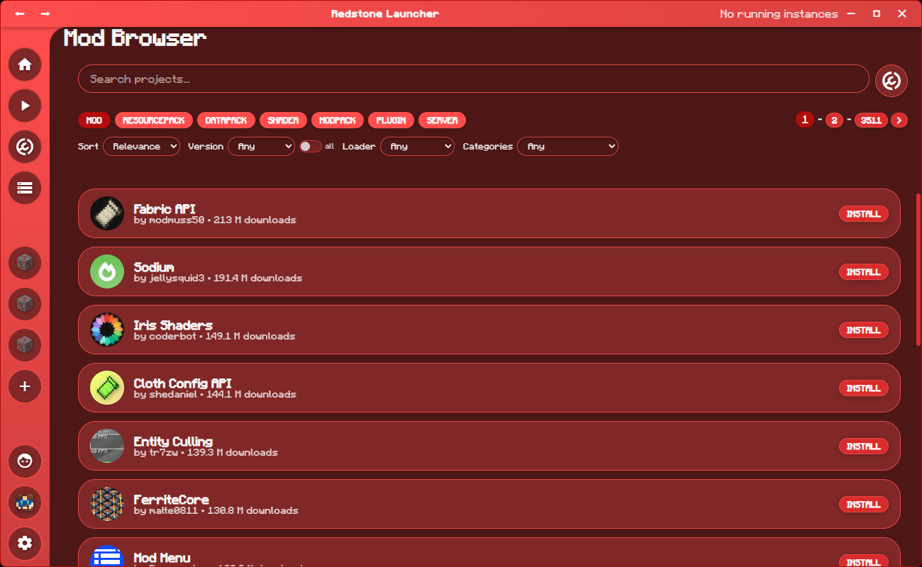
Task: Click "by malte0811 • 130.8 M downloads" text
Action: pos(216,511)
